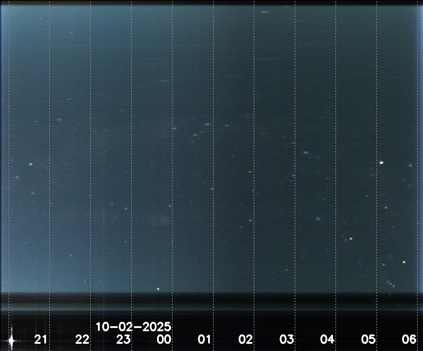The width and height of the screenshot is (423, 351).
Task: Click the pale blue star above the 04 label
Action: click(318, 218)
